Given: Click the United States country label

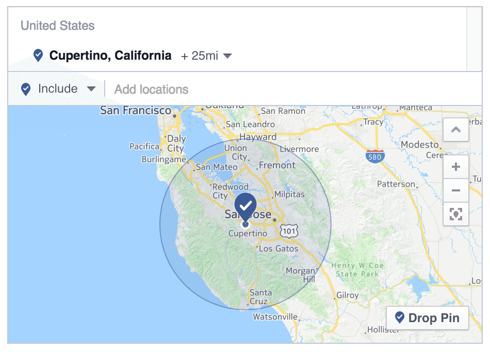Looking at the screenshot, I should point(58,26).
